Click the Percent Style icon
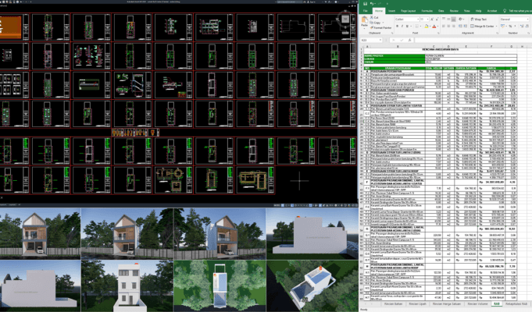The height and width of the screenshot is (312, 532). pos(510,26)
